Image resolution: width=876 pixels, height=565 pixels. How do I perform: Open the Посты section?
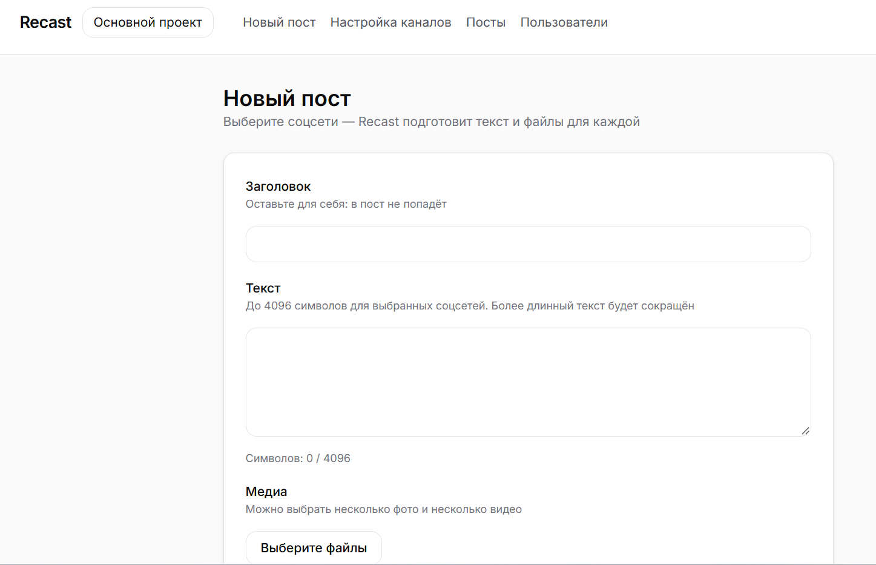(486, 22)
